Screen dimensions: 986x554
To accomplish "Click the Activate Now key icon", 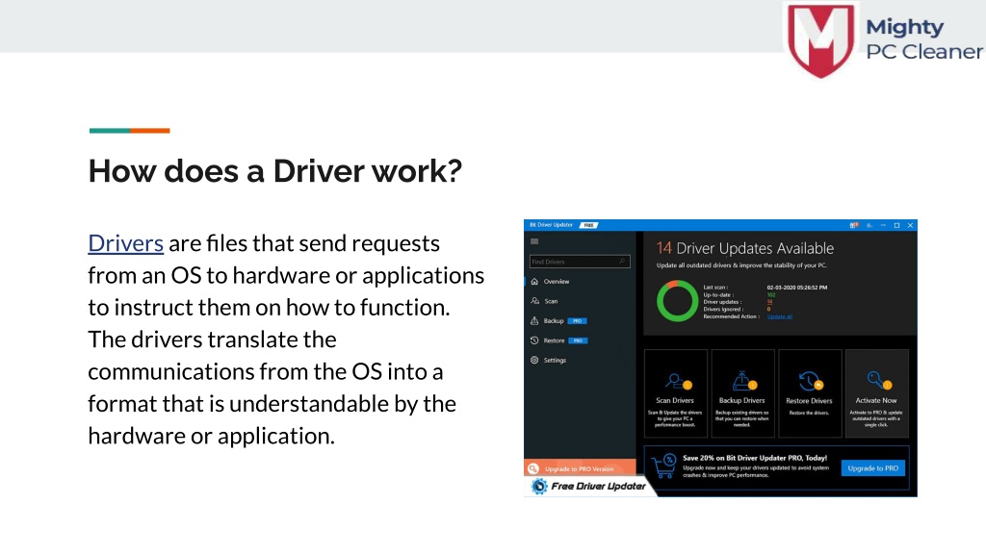I will click(x=878, y=380).
